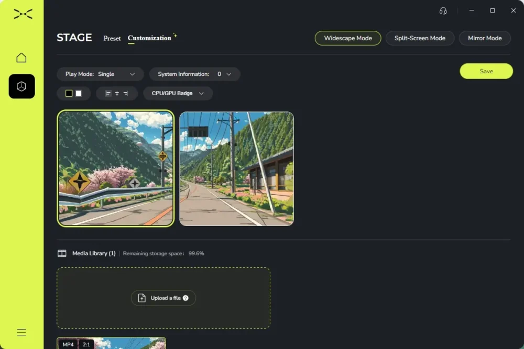Open the Play Mode dropdown

(x=100, y=74)
